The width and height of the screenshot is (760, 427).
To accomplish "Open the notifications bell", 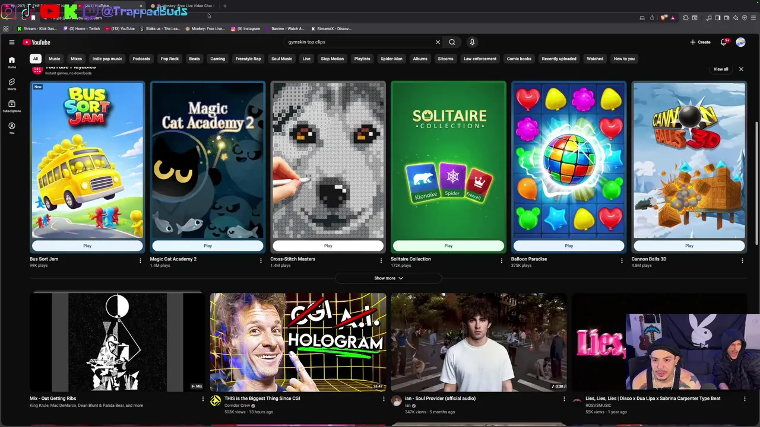I will click(x=723, y=42).
